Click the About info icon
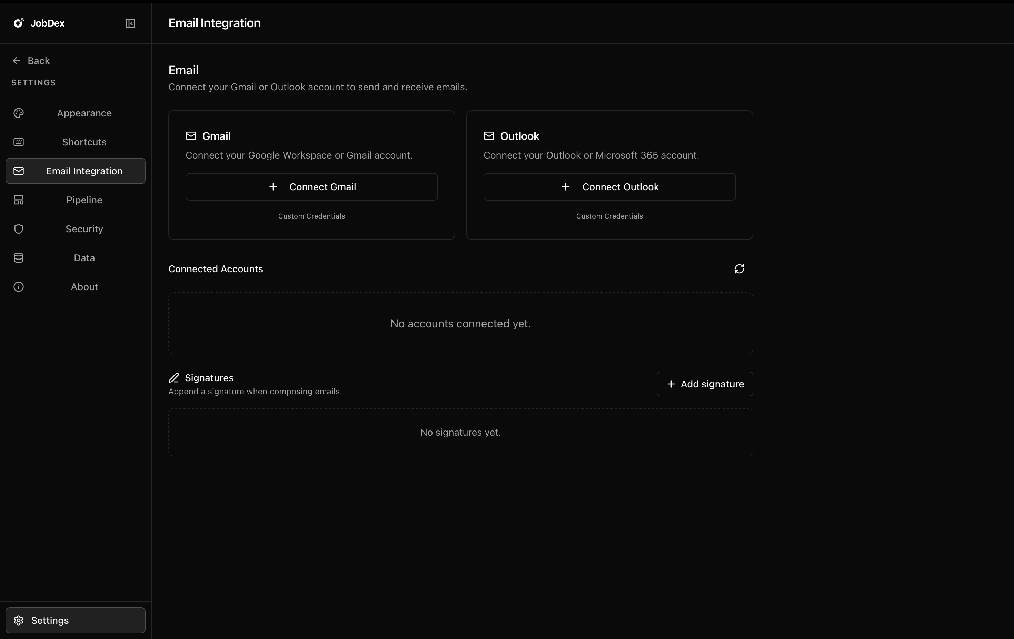Image resolution: width=1014 pixels, height=639 pixels. [x=19, y=287]
